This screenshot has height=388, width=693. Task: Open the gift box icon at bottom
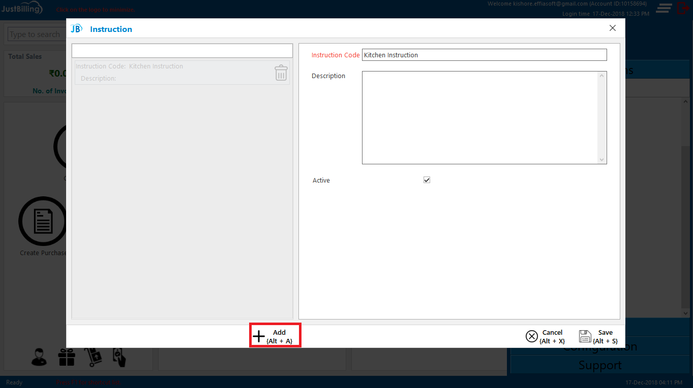click(67, 357)
